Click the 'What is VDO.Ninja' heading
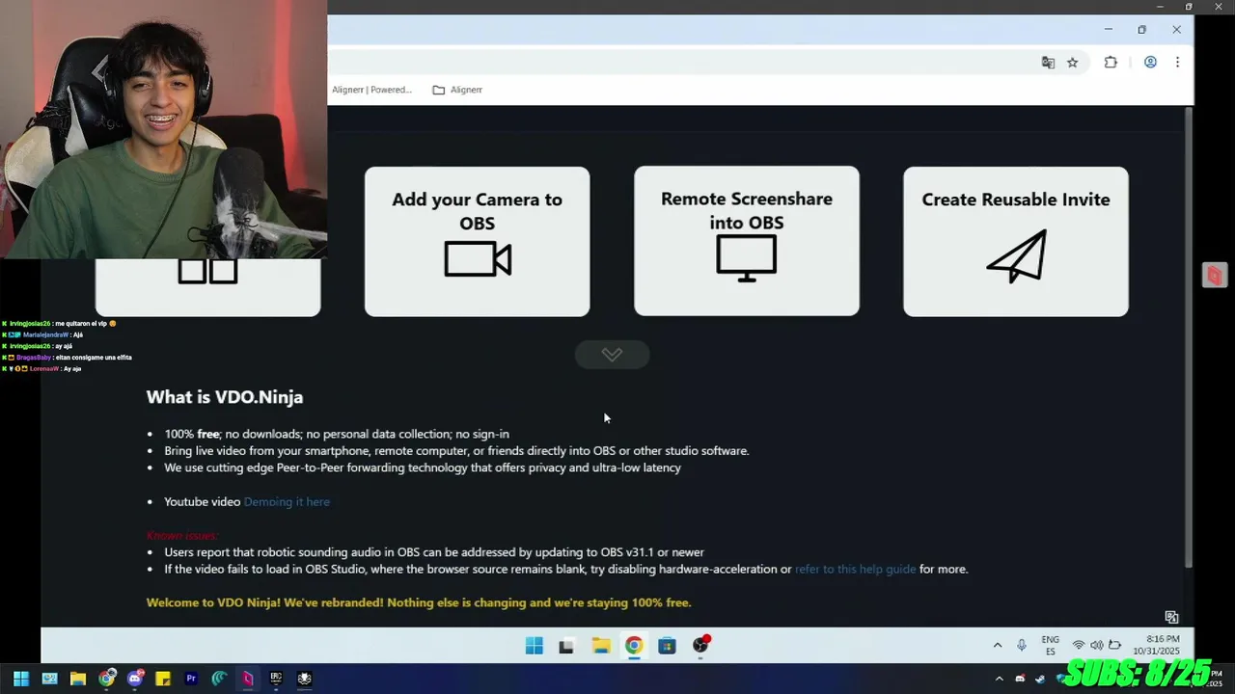The height and width of the screenshot is (694, 1235). (225, 397)
